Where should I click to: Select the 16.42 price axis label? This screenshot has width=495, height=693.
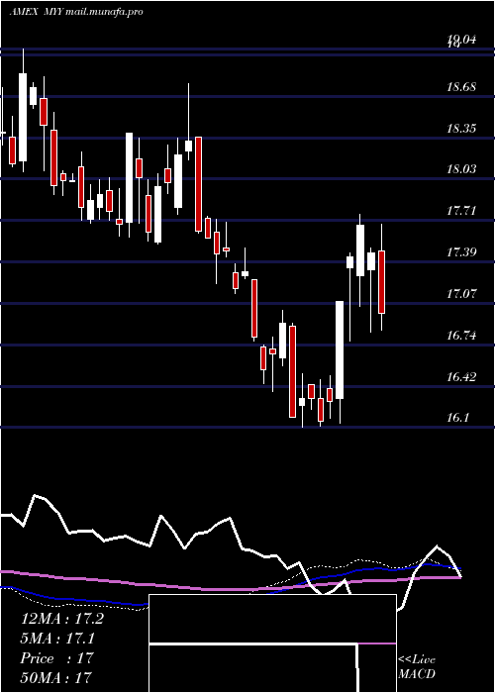pyautogui.click(x=461, y=377)
